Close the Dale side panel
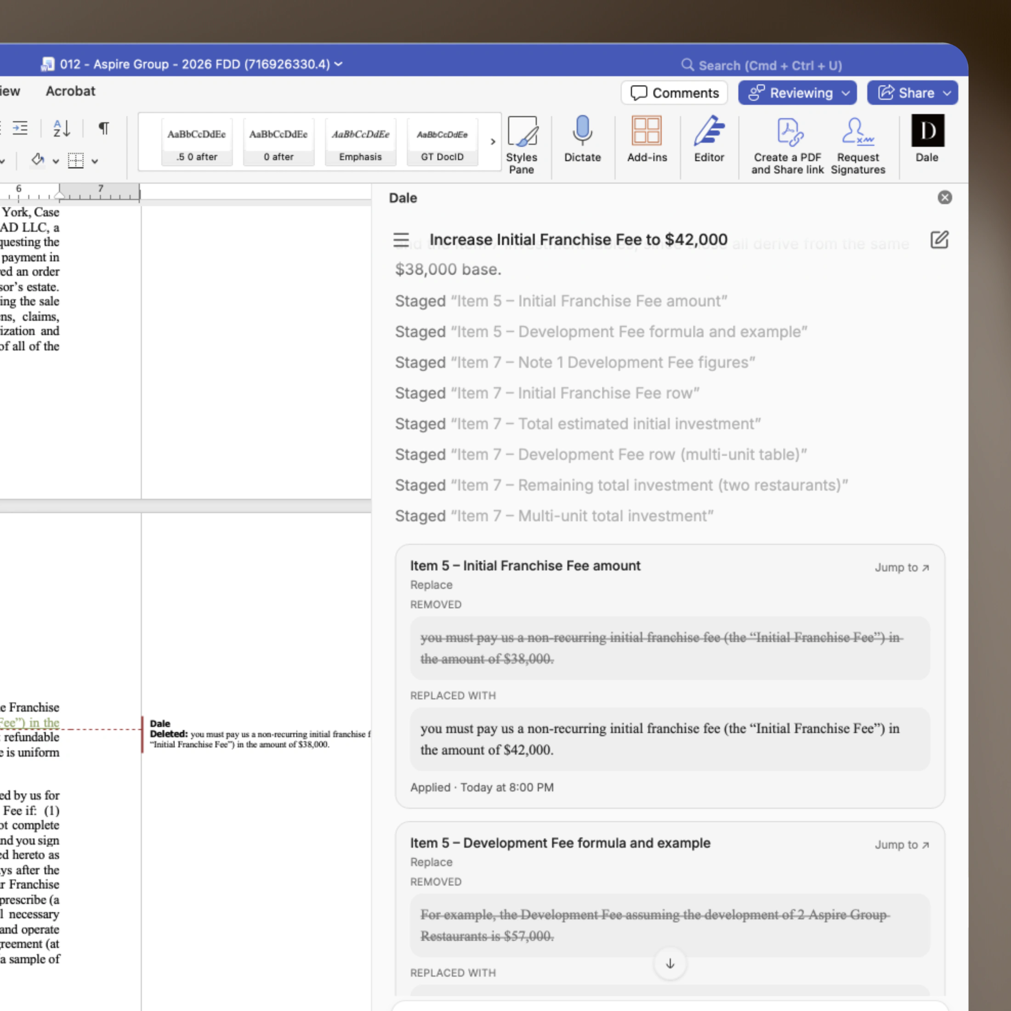 click(x=944, y=197)
